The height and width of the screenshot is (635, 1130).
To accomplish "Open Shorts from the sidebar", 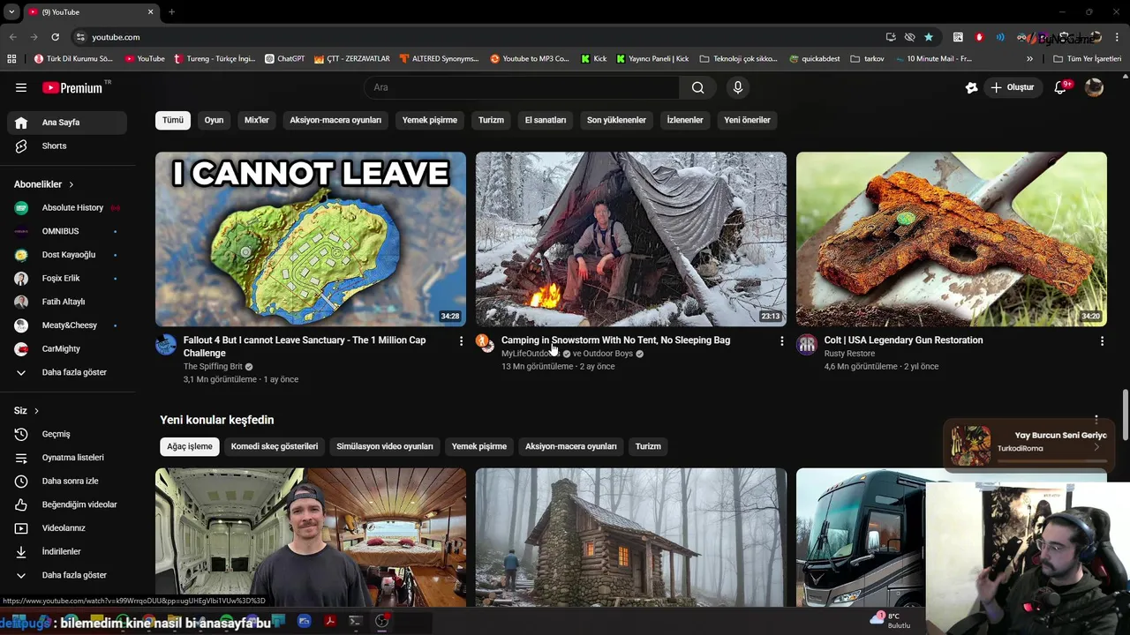I will click(x=67, y=146).
